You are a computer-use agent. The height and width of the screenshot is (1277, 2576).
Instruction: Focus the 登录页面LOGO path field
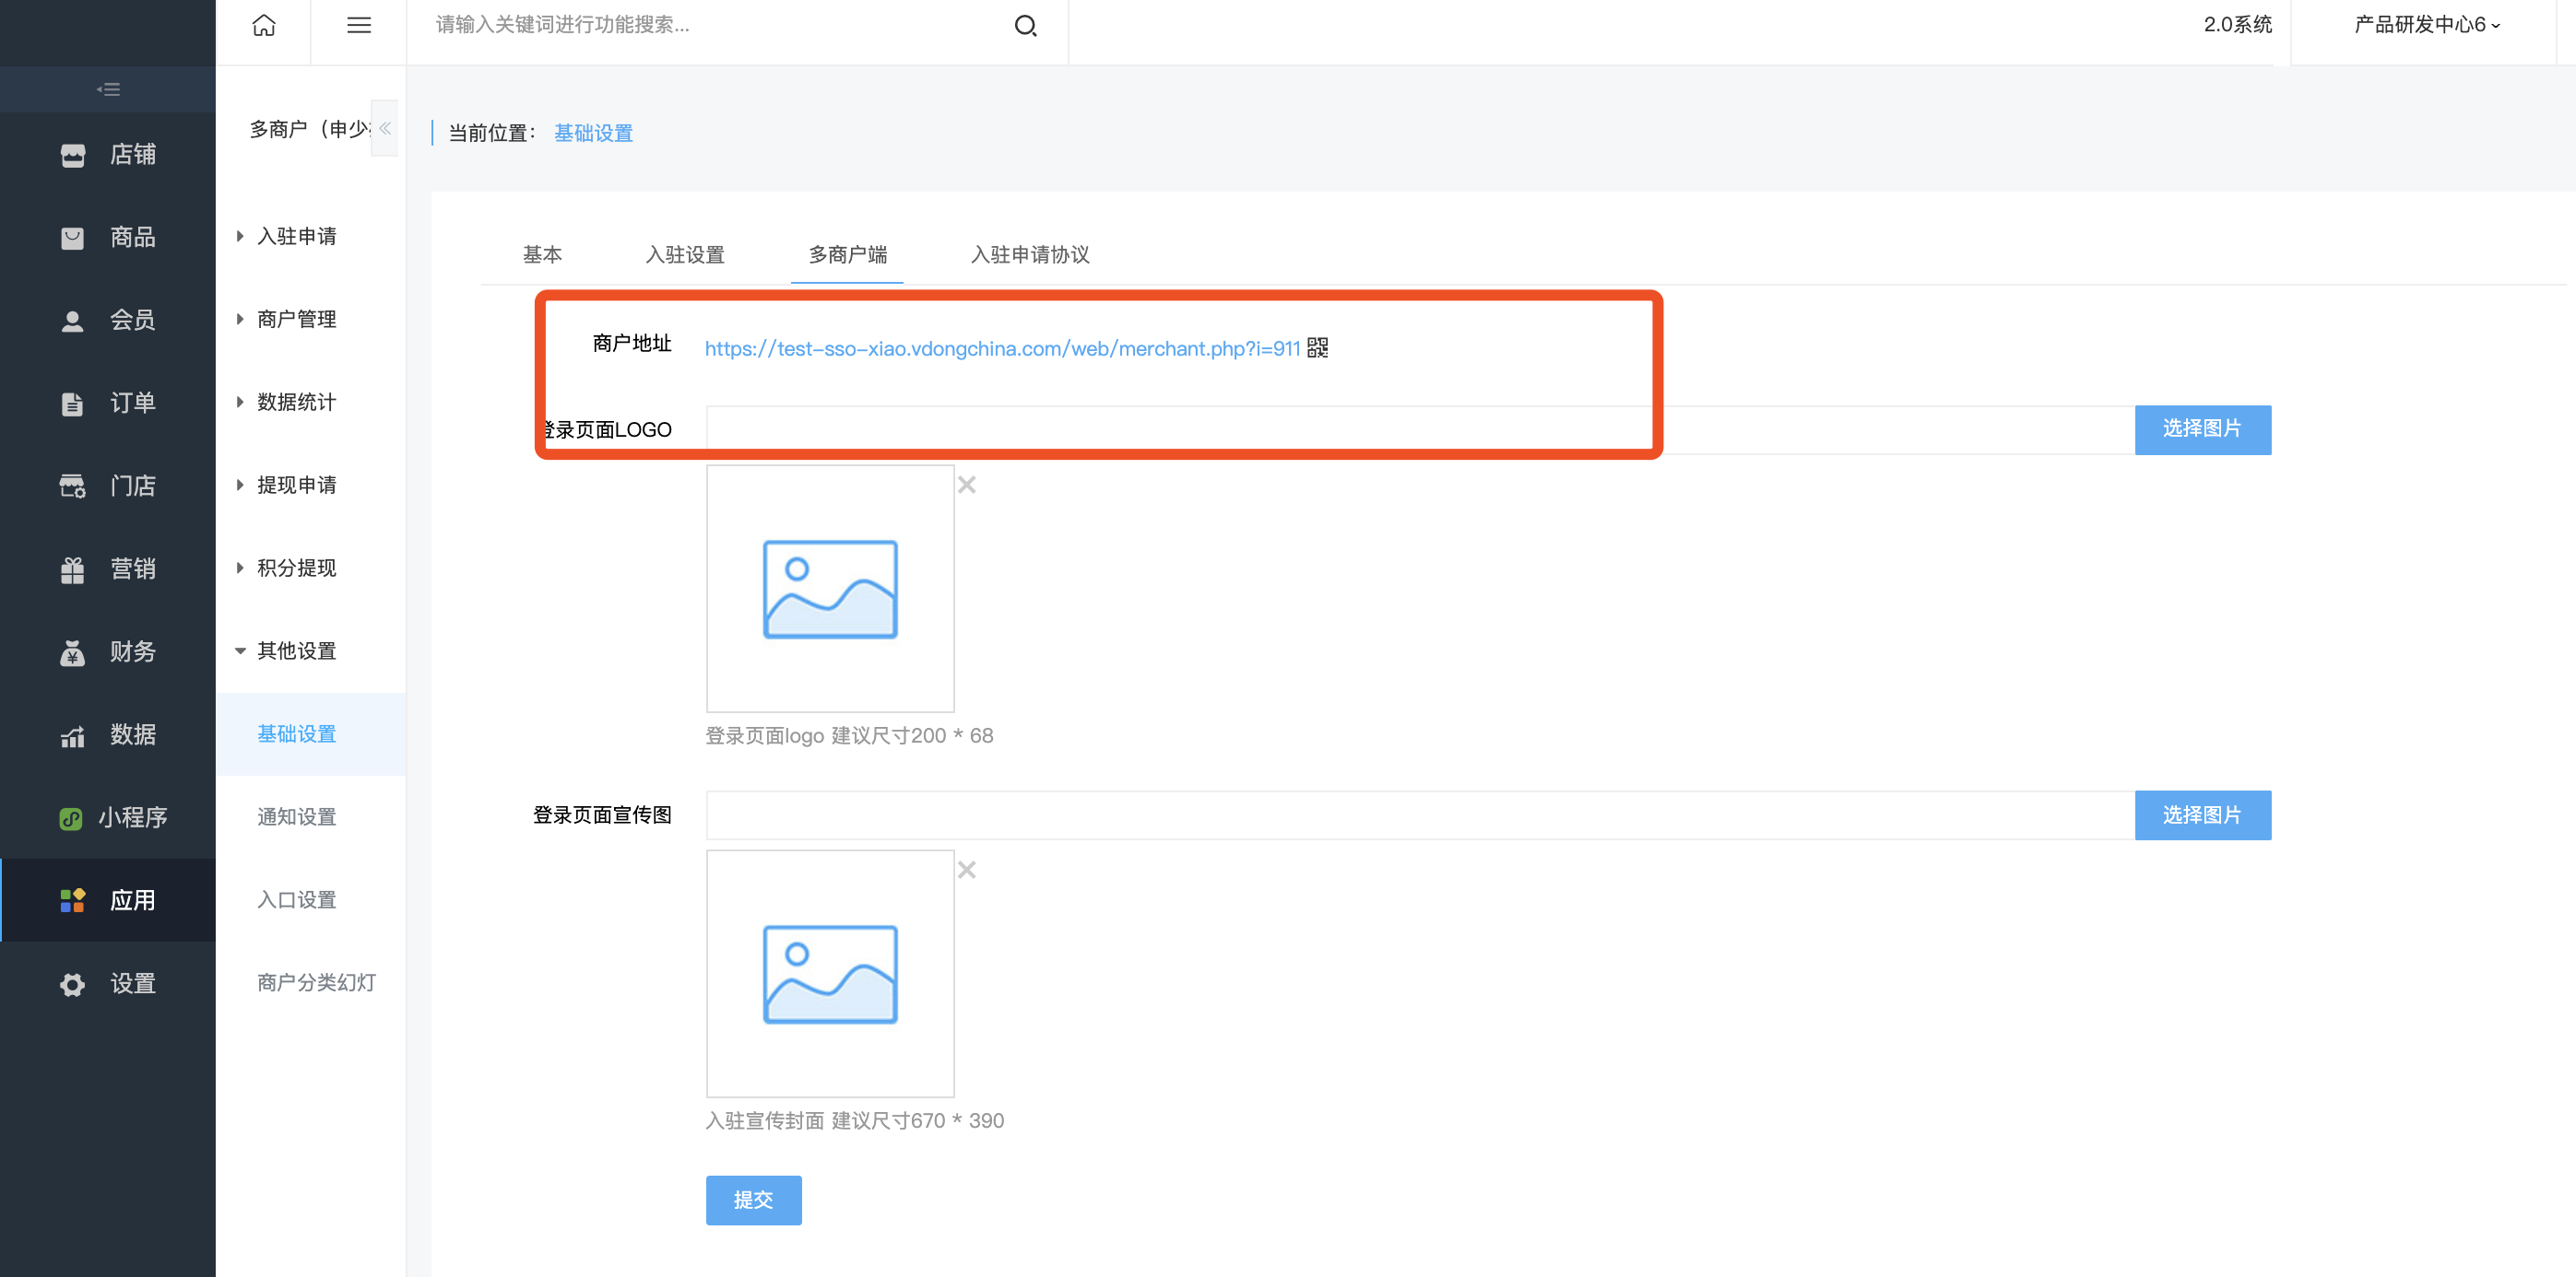[1420, 429]
